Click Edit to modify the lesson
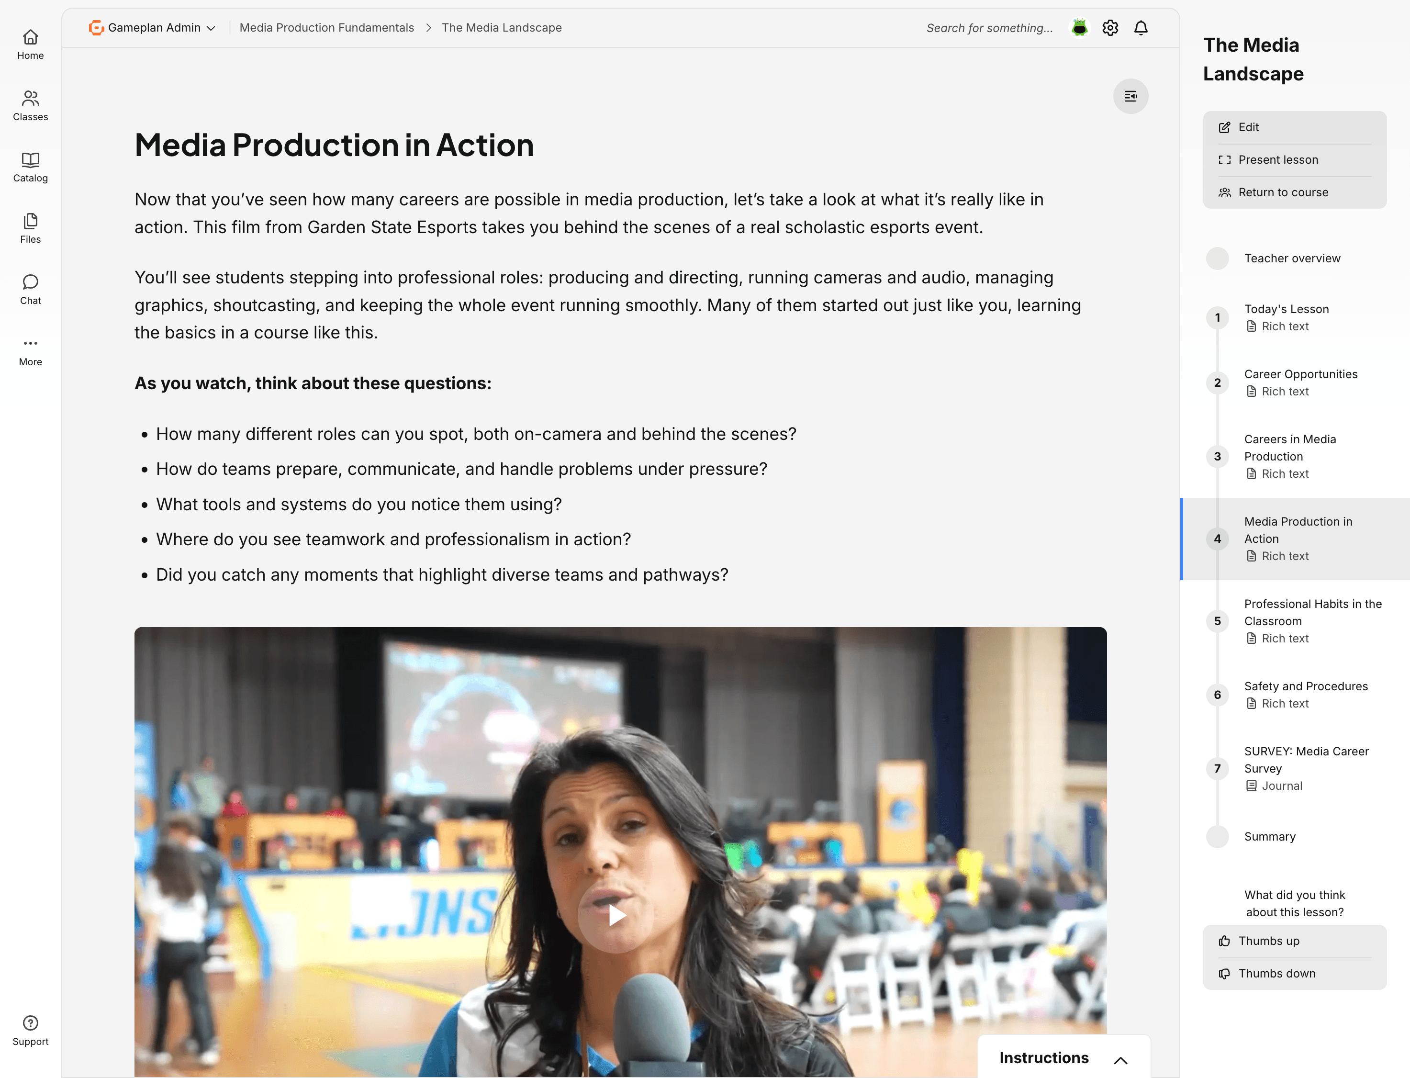This screenshot has width=1410, height=1078. click(x=1247, y=127)
